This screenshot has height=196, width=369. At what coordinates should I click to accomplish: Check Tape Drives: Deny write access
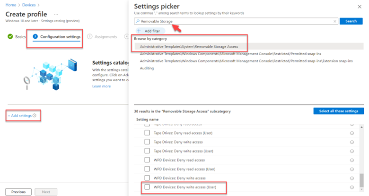147,142
